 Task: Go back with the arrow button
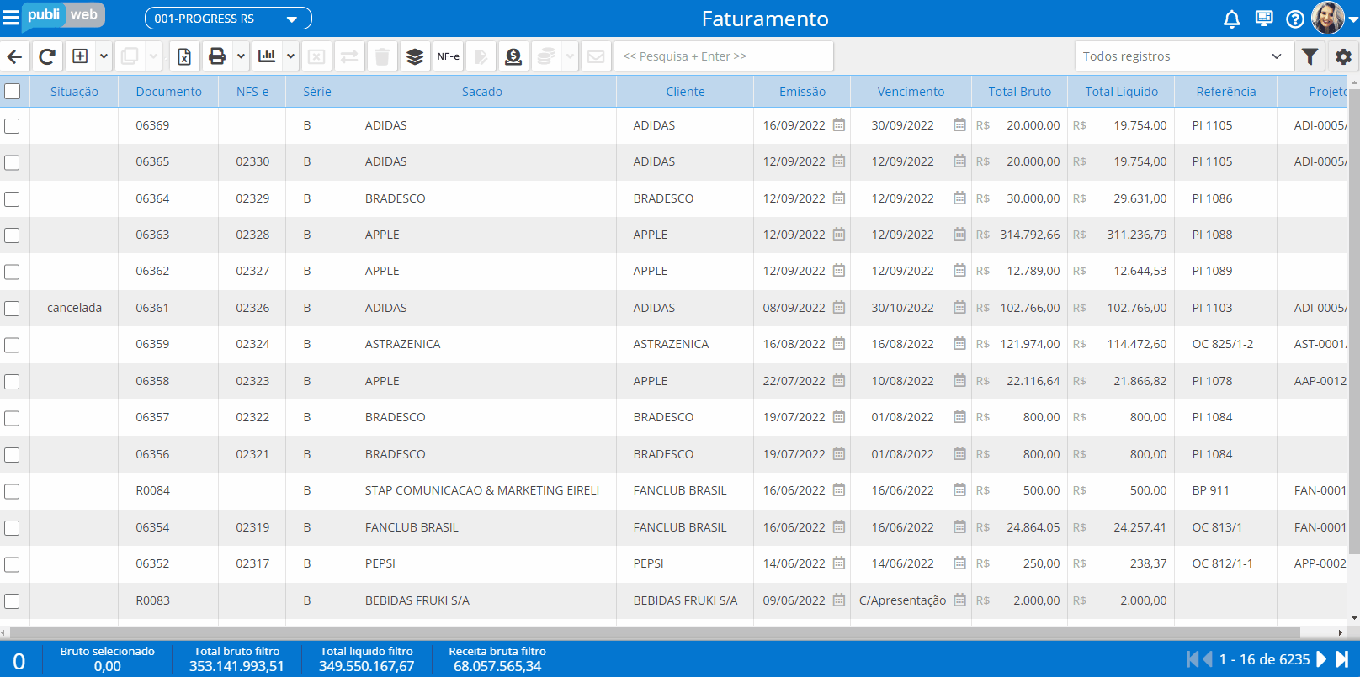15,56
